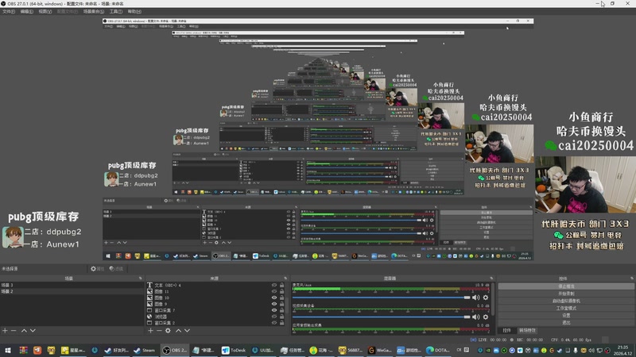The height and width of the screenshot is (357, 636).
Task: Open the 滤镜 filters button in the source toolbar
Action: (116, 269)
